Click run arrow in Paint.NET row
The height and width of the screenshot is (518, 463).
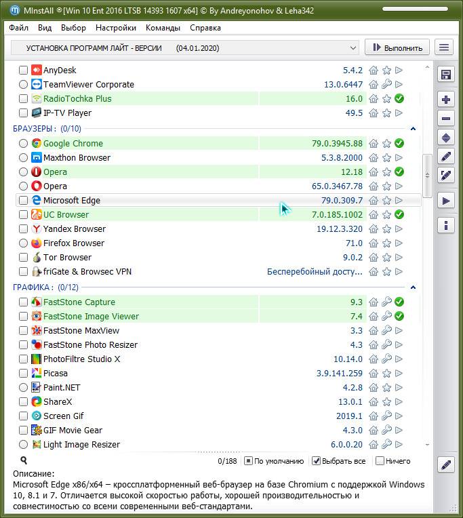[x=399, y=388]
